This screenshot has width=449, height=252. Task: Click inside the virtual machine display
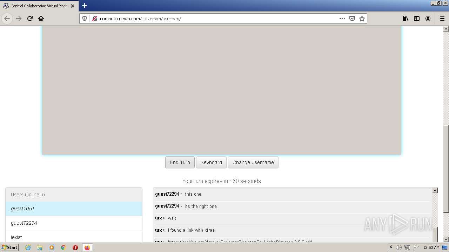click(x=222, y=90)
